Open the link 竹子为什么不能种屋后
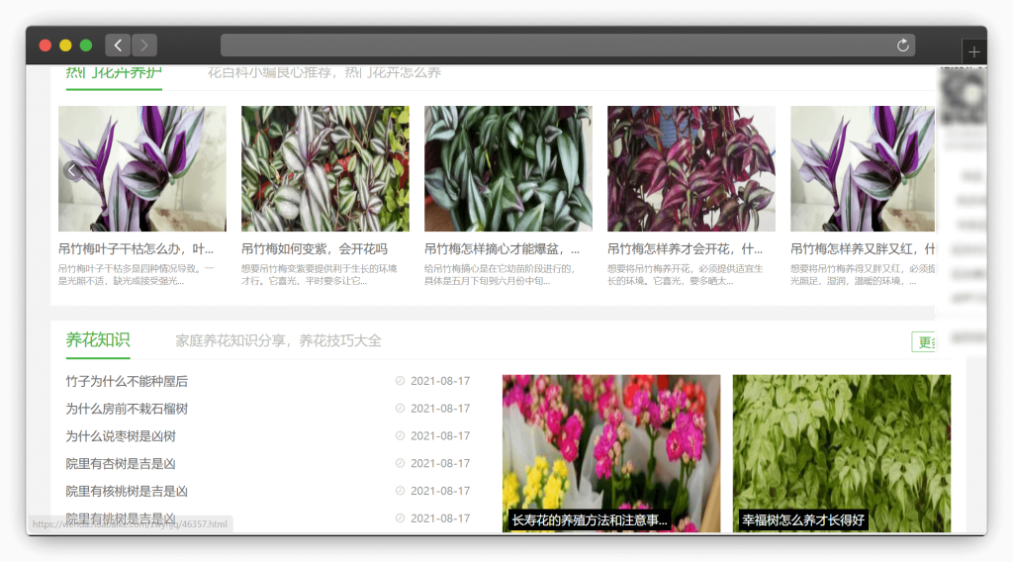Screen dimensions: 1013x562 pyautogui.click(x=127, y=381)
